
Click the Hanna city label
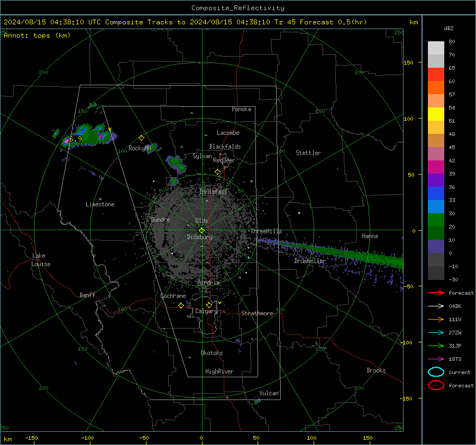pyautogui.click(x=370, y=236)
